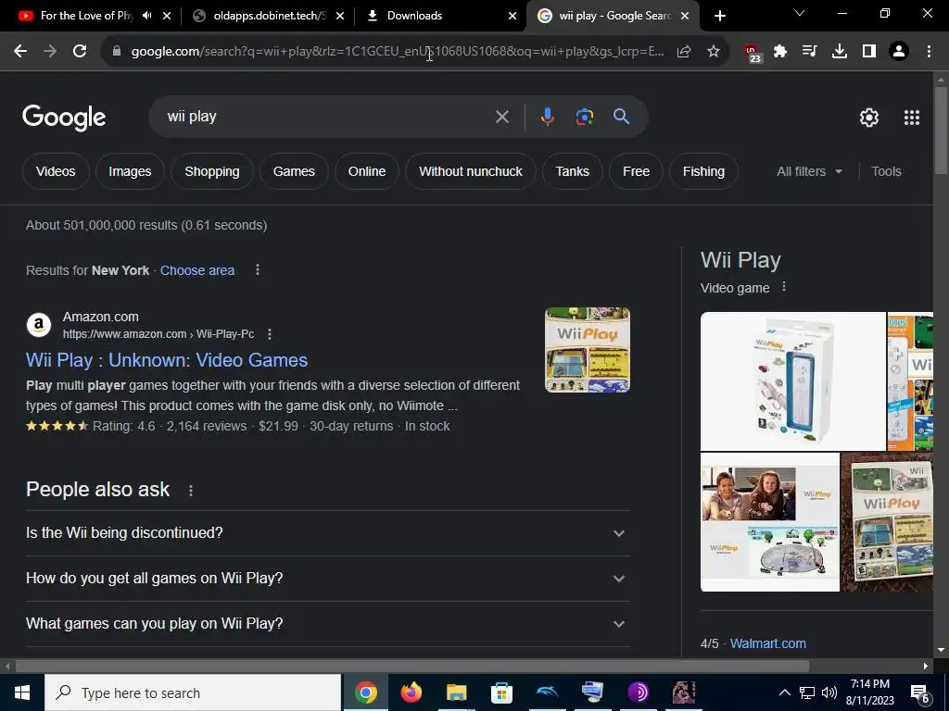The height and width of the screenshot is (711, 949).
Task: Open the media control toolbar icon
Action: coord(810,52)
